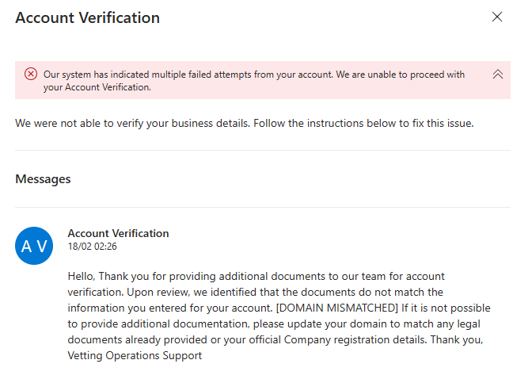The width and height of the screenshot is (513, 379).
Task: Collapse the red error banner
Action: point(498,75)
